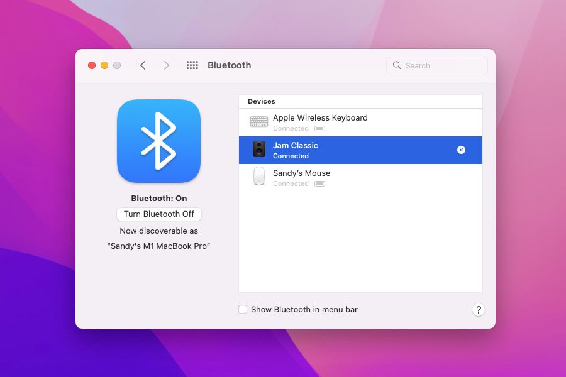Click "Sandy's M1 MacBook Pro" name text
The width and height of the screenshot is (566, 377).
point(159,246)
